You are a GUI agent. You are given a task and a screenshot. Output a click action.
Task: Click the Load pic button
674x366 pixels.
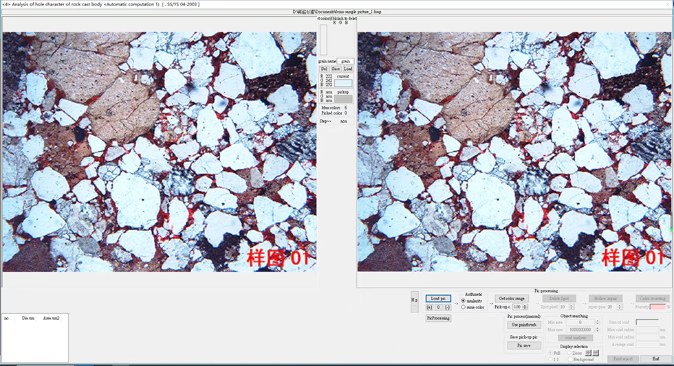(437, 298)
